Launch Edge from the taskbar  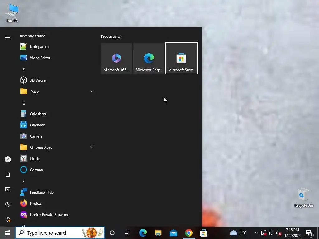143,233
